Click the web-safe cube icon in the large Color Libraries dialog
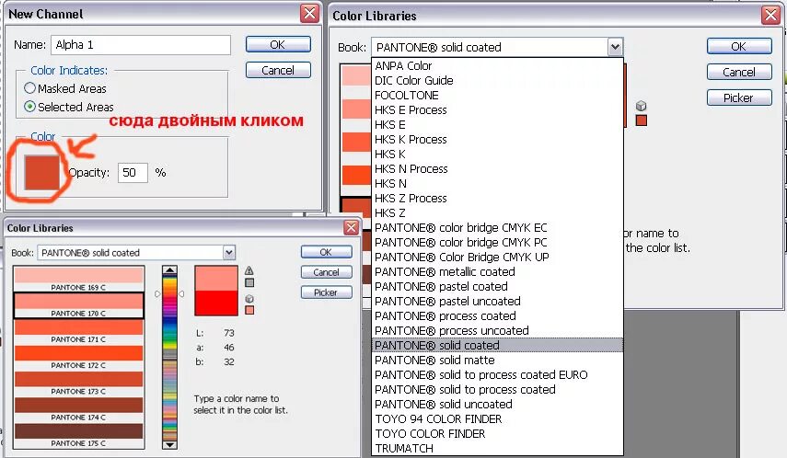Screen dimensions: 787x458 (x=641, y=106)
